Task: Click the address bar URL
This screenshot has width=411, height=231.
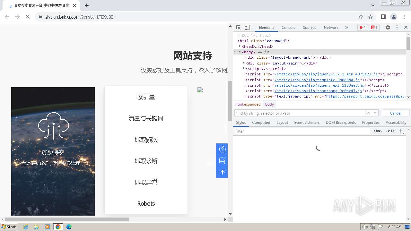Action: click(x=80, y=17)
